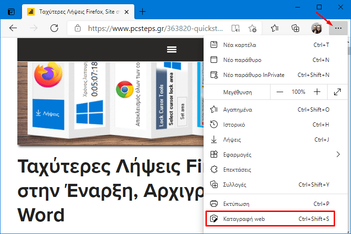Open Νέο παράθυρο InPrivate

click(275, 75)
